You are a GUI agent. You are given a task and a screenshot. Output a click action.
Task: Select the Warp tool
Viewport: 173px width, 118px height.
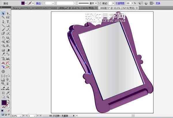tap(3, 42)
